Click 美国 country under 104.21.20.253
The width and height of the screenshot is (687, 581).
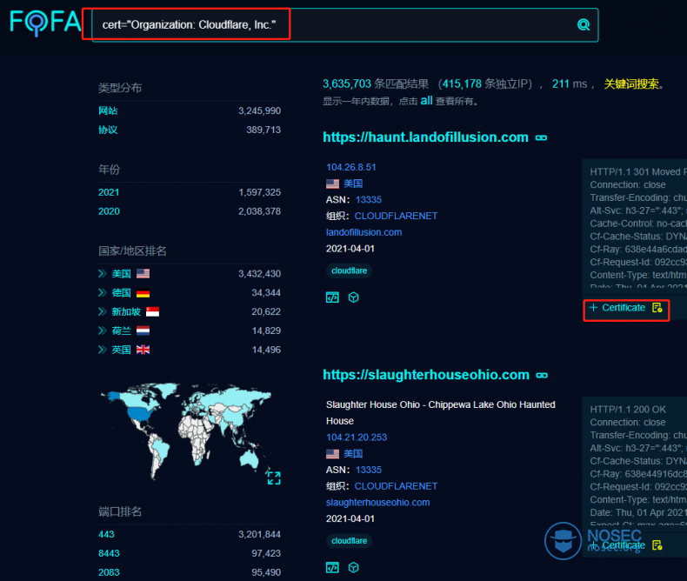coord(353,453)
